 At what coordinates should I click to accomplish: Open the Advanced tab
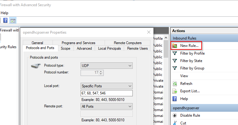coord(84,48)
